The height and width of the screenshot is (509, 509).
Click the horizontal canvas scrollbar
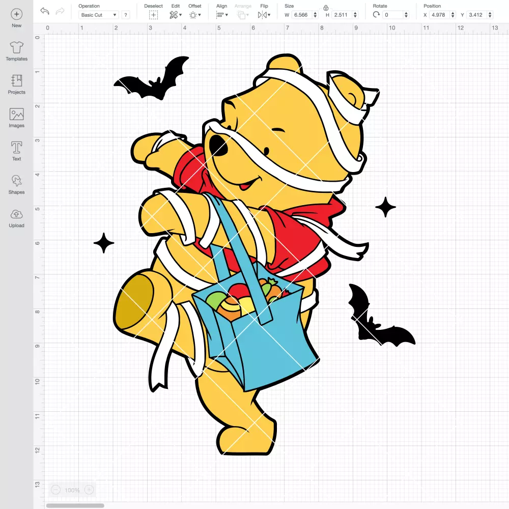tap(75, 505)
